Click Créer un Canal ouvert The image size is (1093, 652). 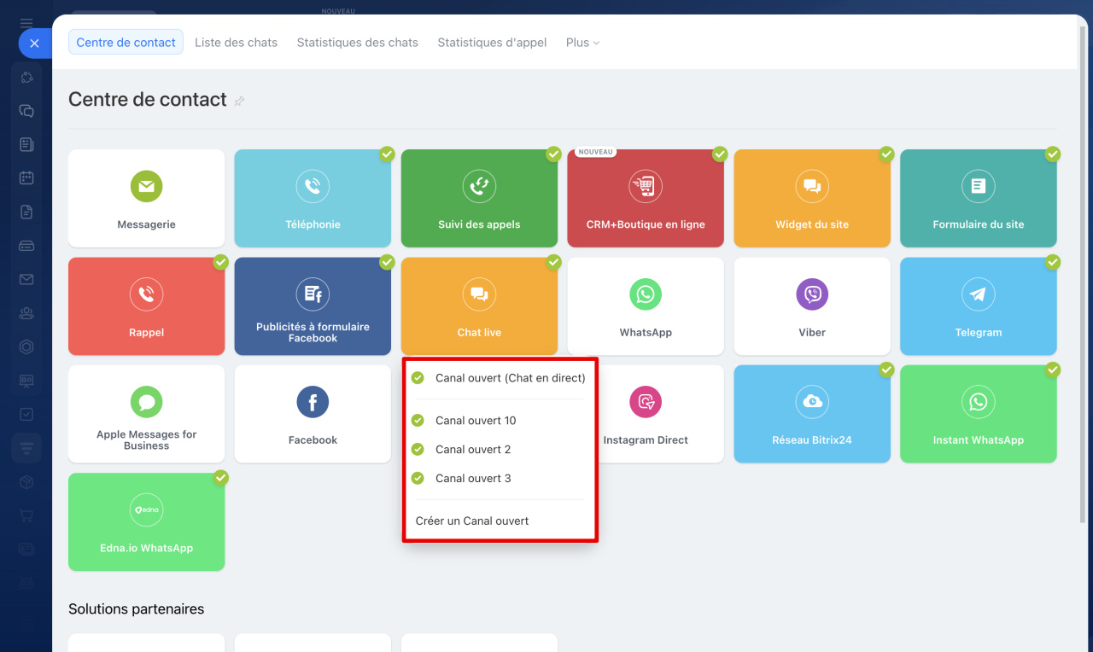(500, 521)
